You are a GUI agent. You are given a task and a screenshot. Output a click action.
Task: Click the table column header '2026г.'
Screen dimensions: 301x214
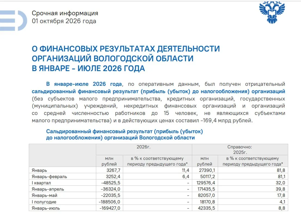click(144, 147)
